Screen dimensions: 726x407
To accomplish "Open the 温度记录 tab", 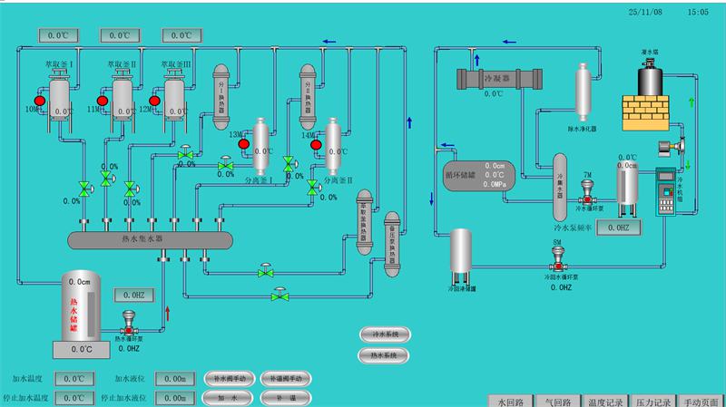I will point(605,401).
